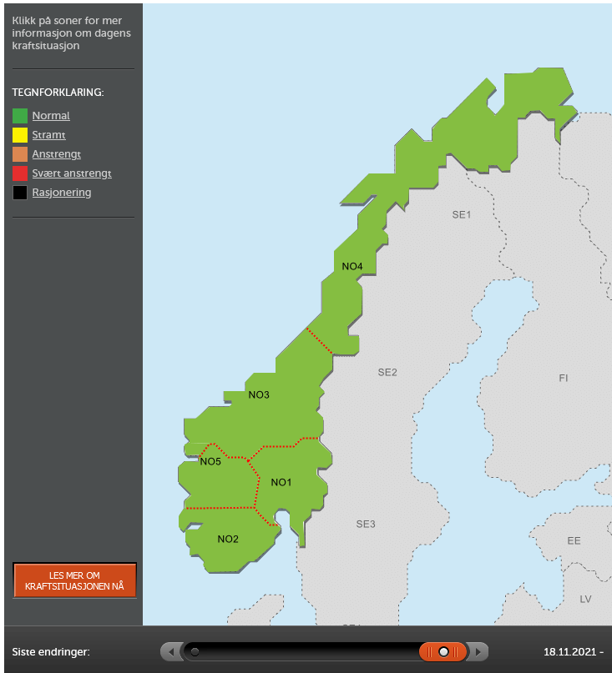Open the Anstrengt legend link

[x=56, y=154]
